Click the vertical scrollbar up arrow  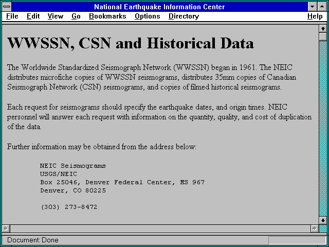[323, 29]
